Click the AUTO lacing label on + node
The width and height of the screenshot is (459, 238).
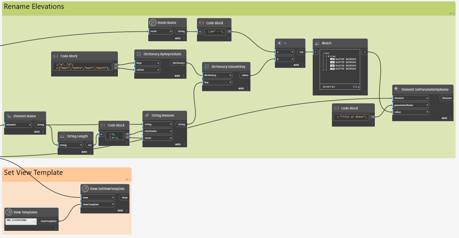click(296, 65)
